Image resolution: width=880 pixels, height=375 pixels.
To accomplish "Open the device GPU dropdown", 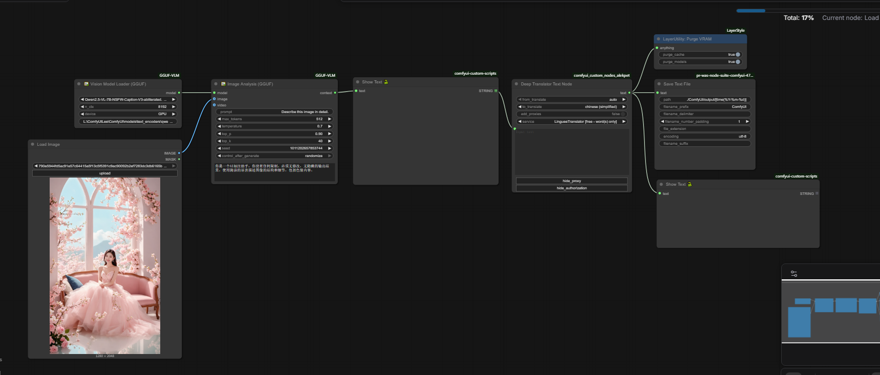I will 128,114.
